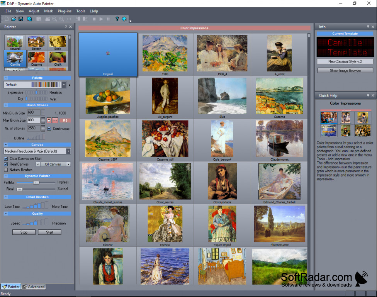This screenshot has height=297, width=377.
Task: Open the Tools menu
Action: click(81, 11)
